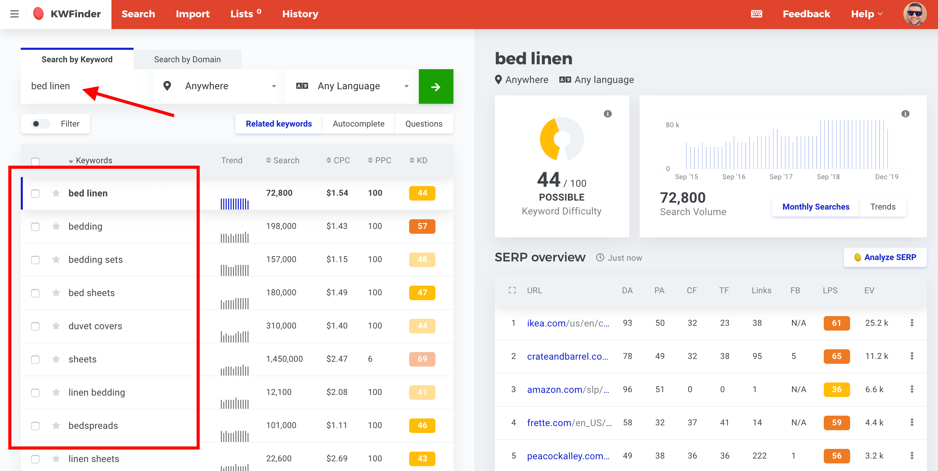Click the green search arrow button
Image resolution: width=938 pixels, height=471 pixels.
[x=436, y=86]
